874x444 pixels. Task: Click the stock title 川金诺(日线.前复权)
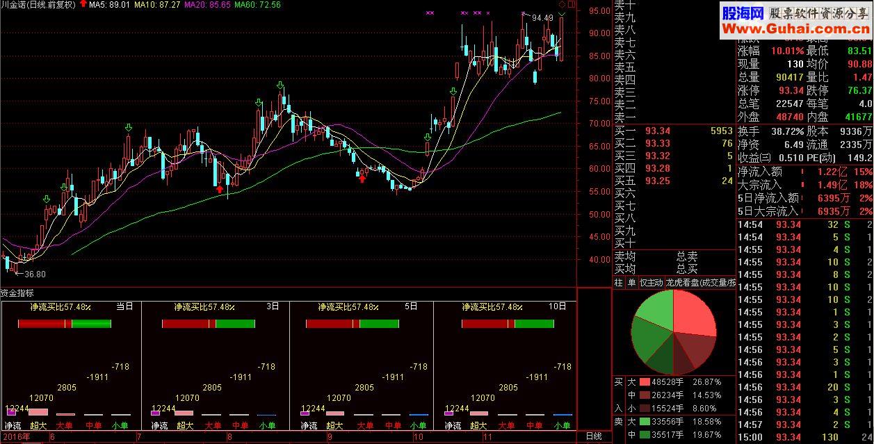(x=38, y=5)
